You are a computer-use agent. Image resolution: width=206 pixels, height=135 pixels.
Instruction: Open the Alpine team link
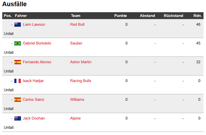point(75,118)
